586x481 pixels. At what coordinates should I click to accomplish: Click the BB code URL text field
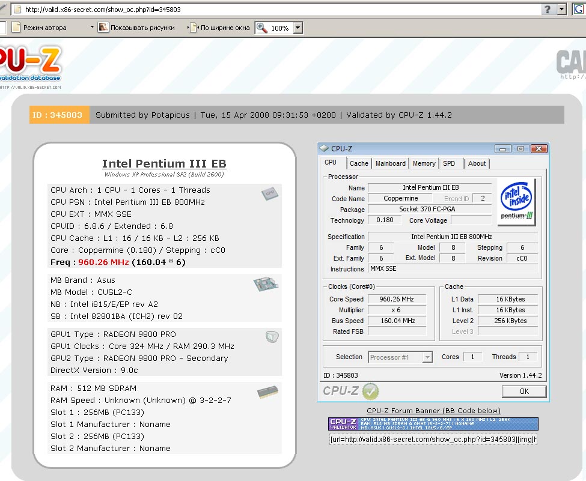[433, 440]
